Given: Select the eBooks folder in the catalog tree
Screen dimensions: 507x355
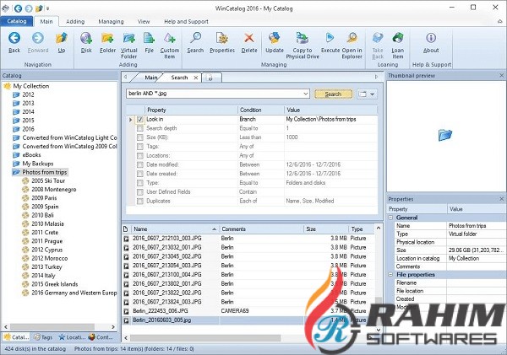Looking at the screenshot, I should 31,155.
